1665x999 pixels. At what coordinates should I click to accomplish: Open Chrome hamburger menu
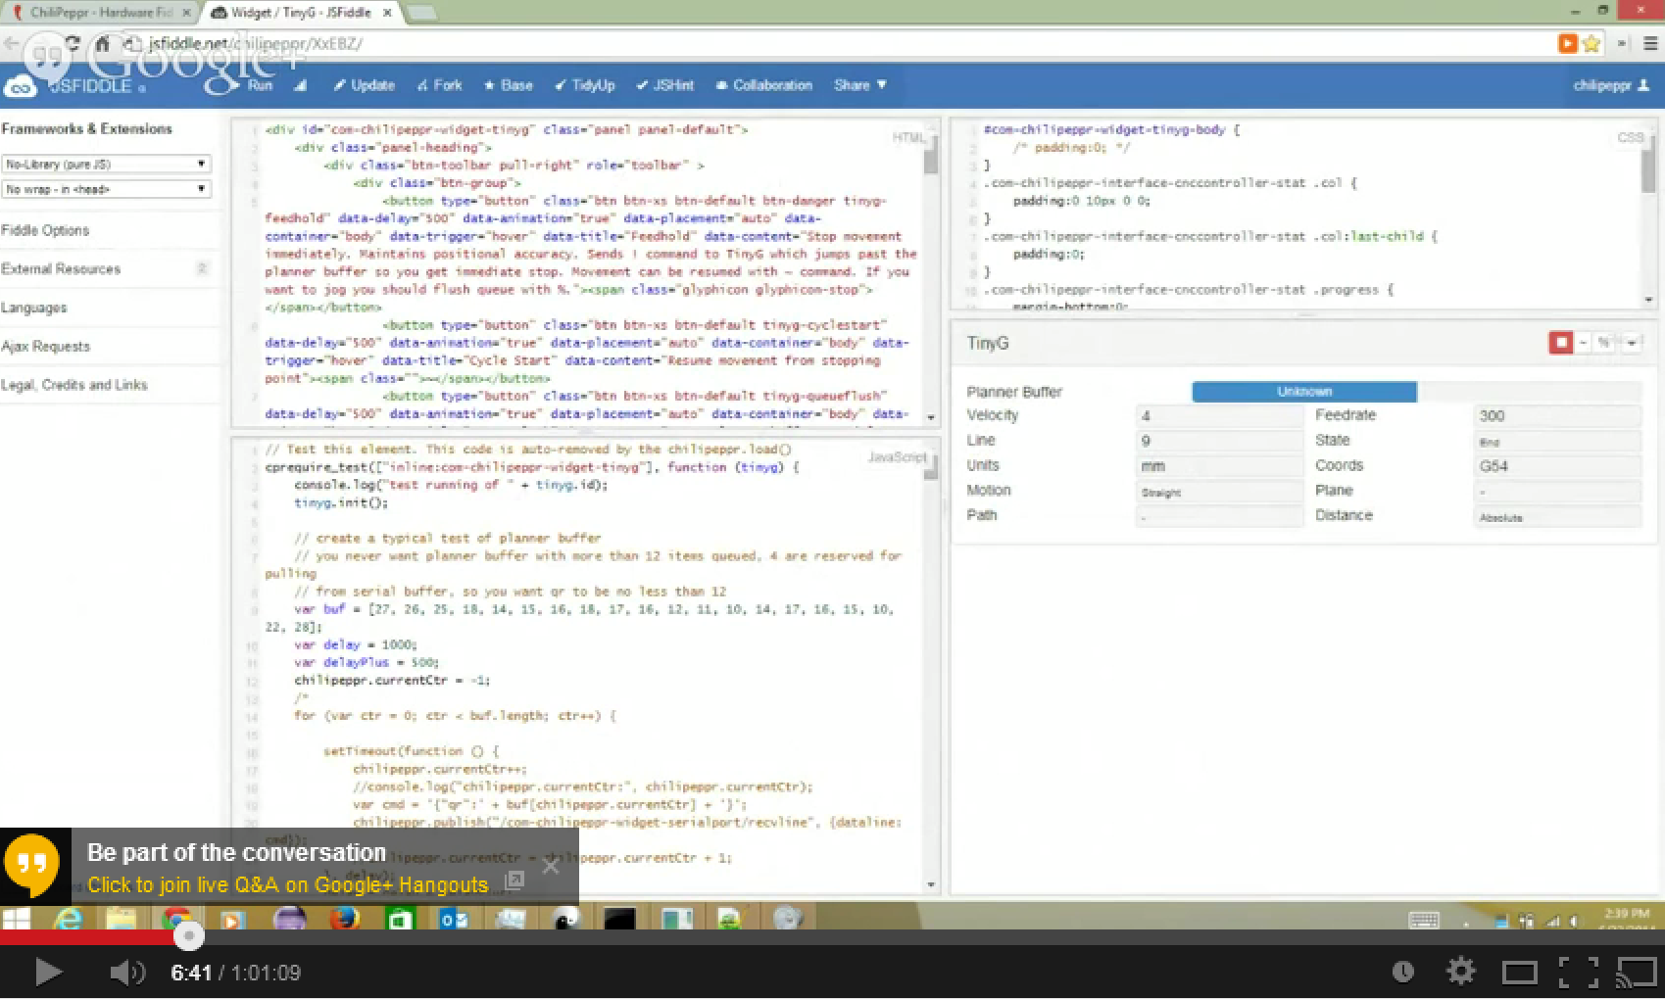click(1650, 43)
